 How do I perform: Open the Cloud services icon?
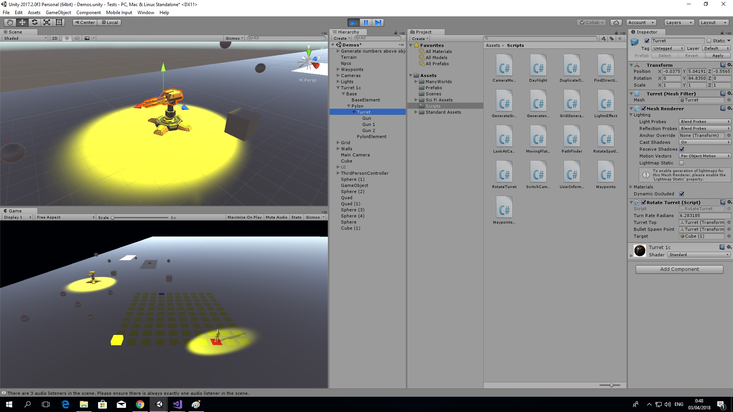click(x=616, y=23)
